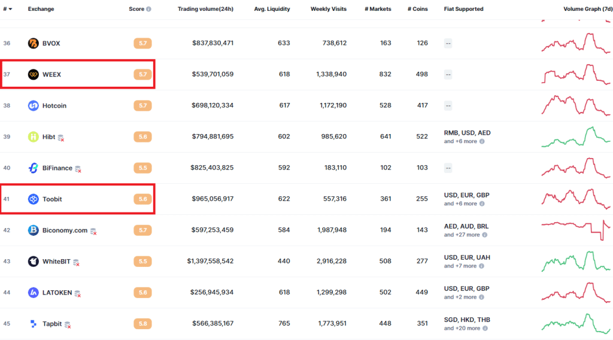Click the $1,397,558,542 trading volume value
Viewport: 613px width, 340px height.
click(210, 261)
